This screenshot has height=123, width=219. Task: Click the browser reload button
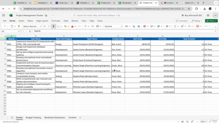pyautogui.click(x=14, y=9)
